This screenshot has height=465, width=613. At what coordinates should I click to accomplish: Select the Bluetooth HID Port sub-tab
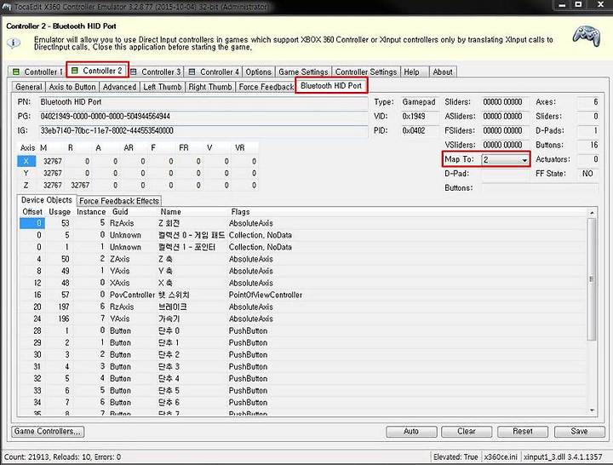(x=331, y=86)
